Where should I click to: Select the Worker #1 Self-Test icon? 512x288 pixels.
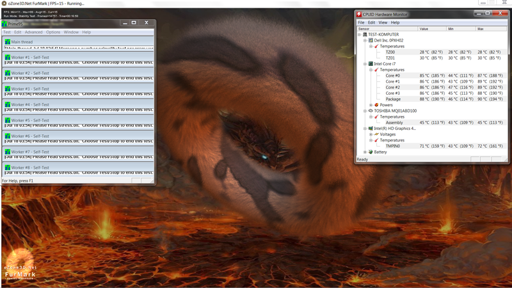(8, 57)
